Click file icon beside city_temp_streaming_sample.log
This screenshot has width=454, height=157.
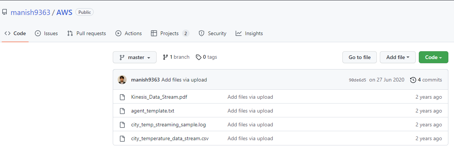(x=122, y=124)
